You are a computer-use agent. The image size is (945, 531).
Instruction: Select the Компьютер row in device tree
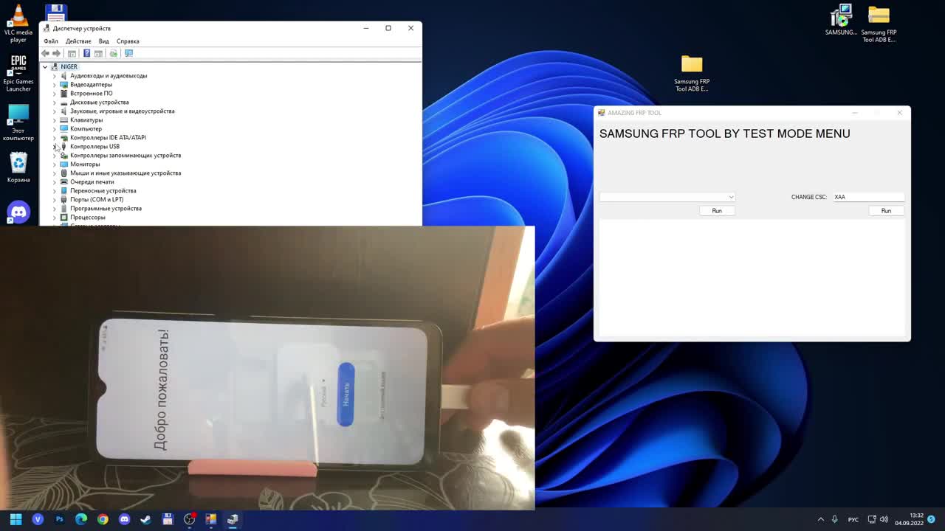point(86,129)
